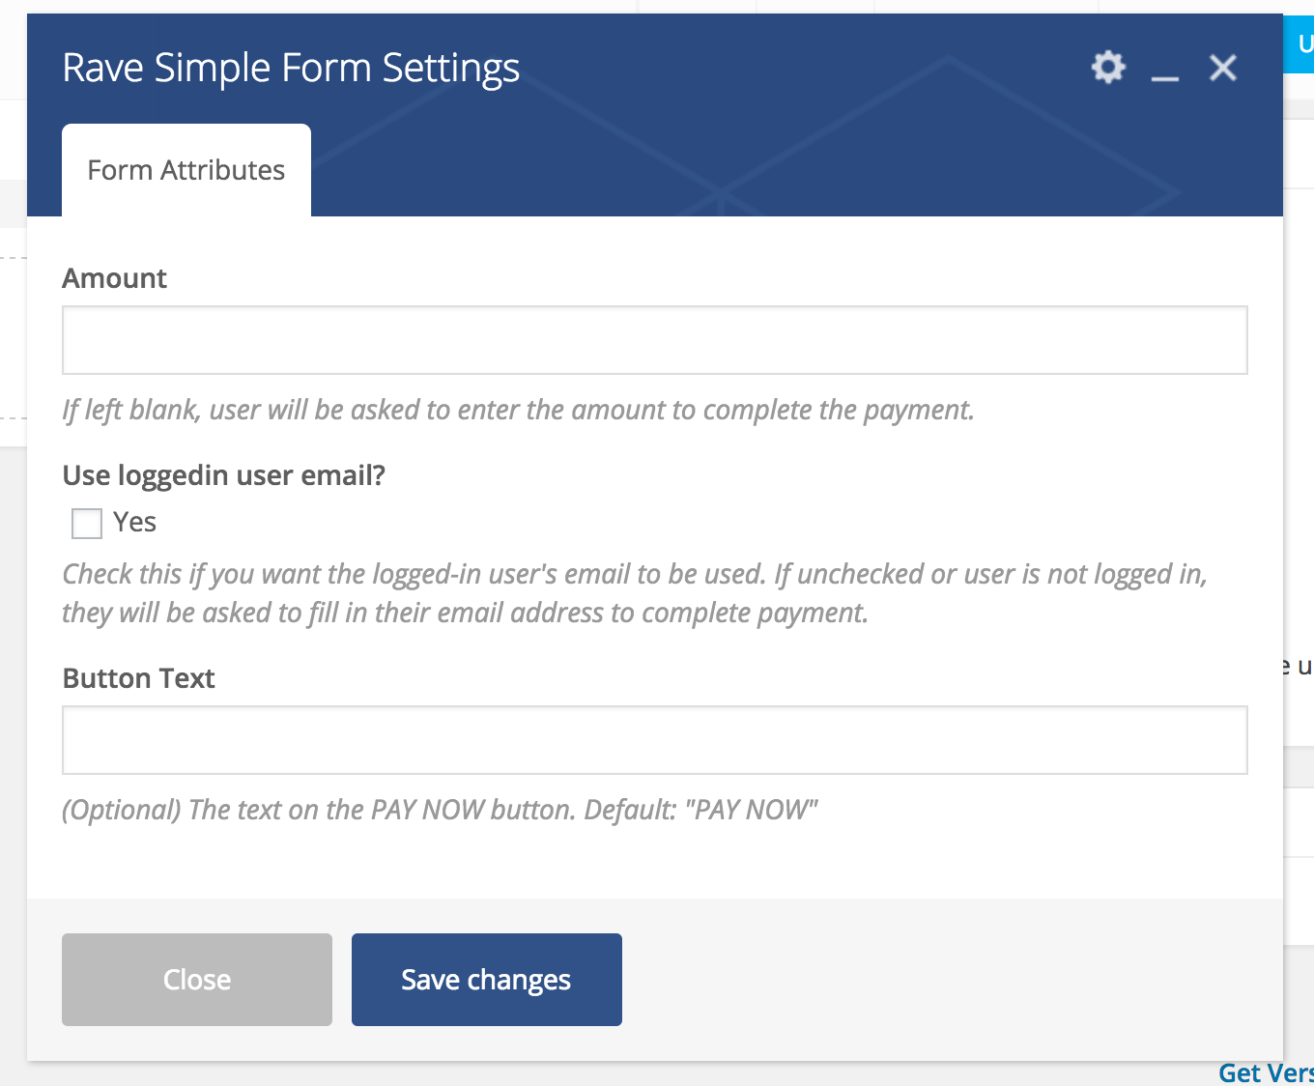Click the Close button at dialog bottom
1314x1086 pixels.
pos(196,979)
